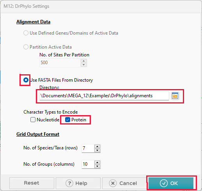The image size is (202, 191).
Task: Open Help for DrPhylo settings
Action: point(78,183)
